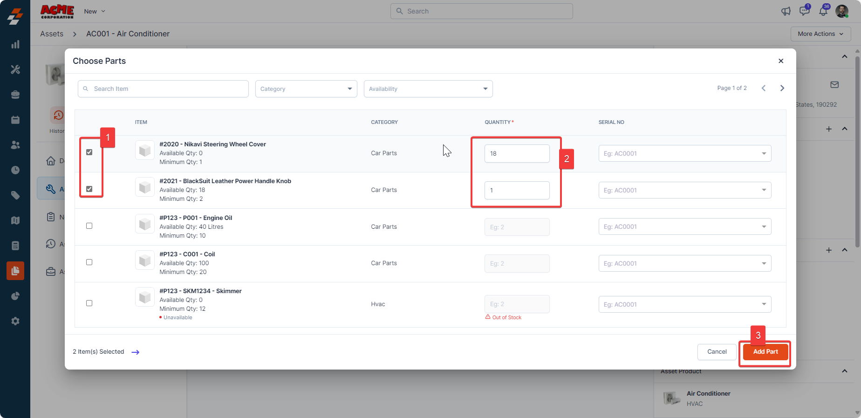This screenshot has height=418, width=861.
Task: Click the global Search box
Action: [482, 11]
